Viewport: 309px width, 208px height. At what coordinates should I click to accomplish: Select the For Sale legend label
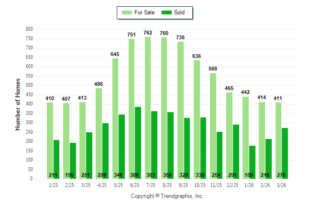(144, 12)
